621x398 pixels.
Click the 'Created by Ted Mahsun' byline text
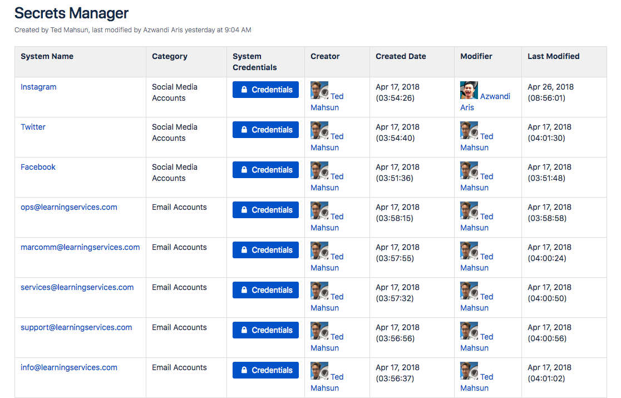(x=52, y=30)
